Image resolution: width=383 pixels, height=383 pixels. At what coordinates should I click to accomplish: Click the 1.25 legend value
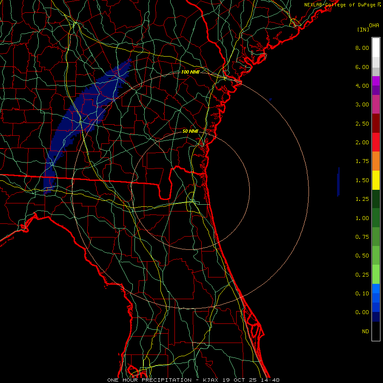click(x=362, y=199)
